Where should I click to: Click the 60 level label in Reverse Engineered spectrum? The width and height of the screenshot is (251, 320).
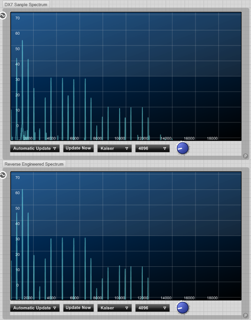[x=18, y=193]
